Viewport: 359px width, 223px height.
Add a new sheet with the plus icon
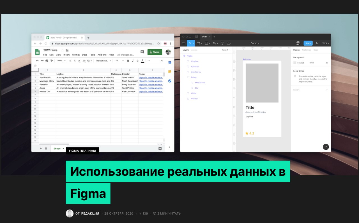pyautogui.click(x=41, y=149)
